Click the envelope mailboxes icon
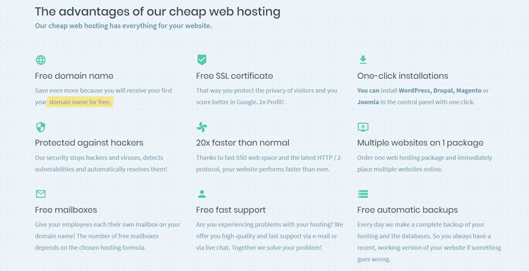529x271 pixels. click(40, 193)
